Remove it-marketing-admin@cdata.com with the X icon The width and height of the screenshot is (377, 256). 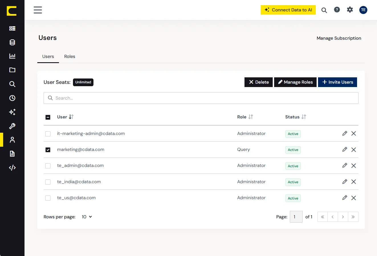coord(354,133)
